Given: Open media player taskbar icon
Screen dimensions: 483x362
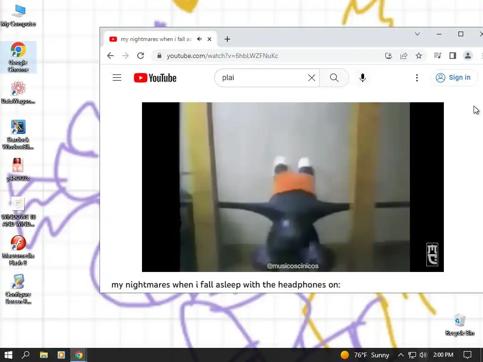Looking at the screenshot, I should (x=61, y=355).
